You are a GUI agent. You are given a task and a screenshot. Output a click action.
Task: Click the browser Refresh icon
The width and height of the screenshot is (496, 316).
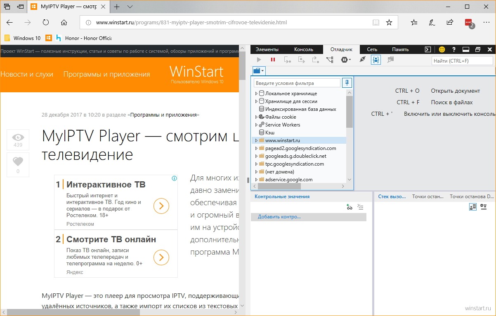click(46, 23)
